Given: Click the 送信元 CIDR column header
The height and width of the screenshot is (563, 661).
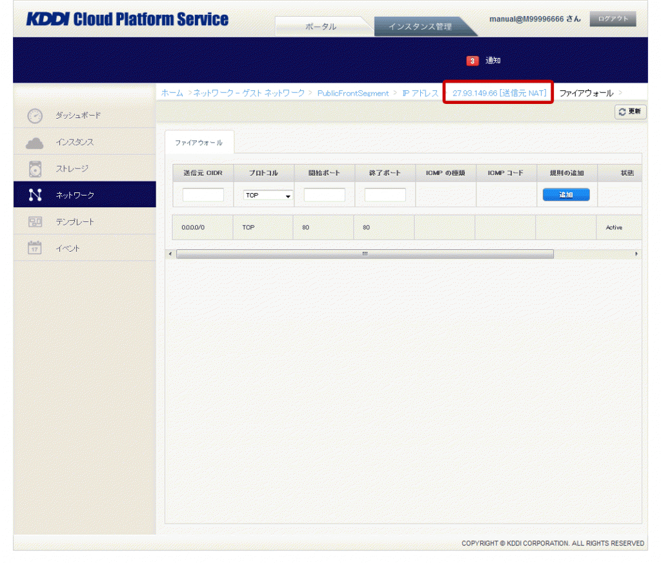Looking at the screenshot, I should pos(203,173).
